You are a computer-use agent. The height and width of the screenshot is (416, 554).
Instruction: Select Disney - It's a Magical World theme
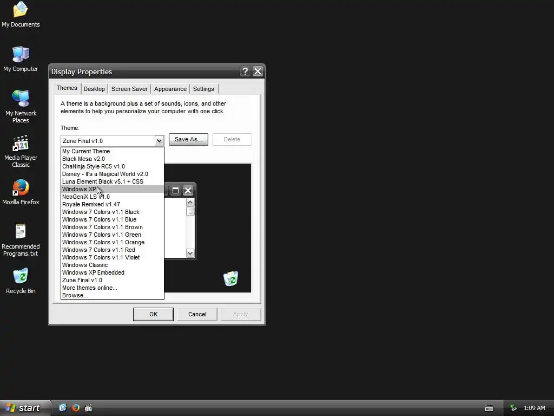[x=113, y=174]
